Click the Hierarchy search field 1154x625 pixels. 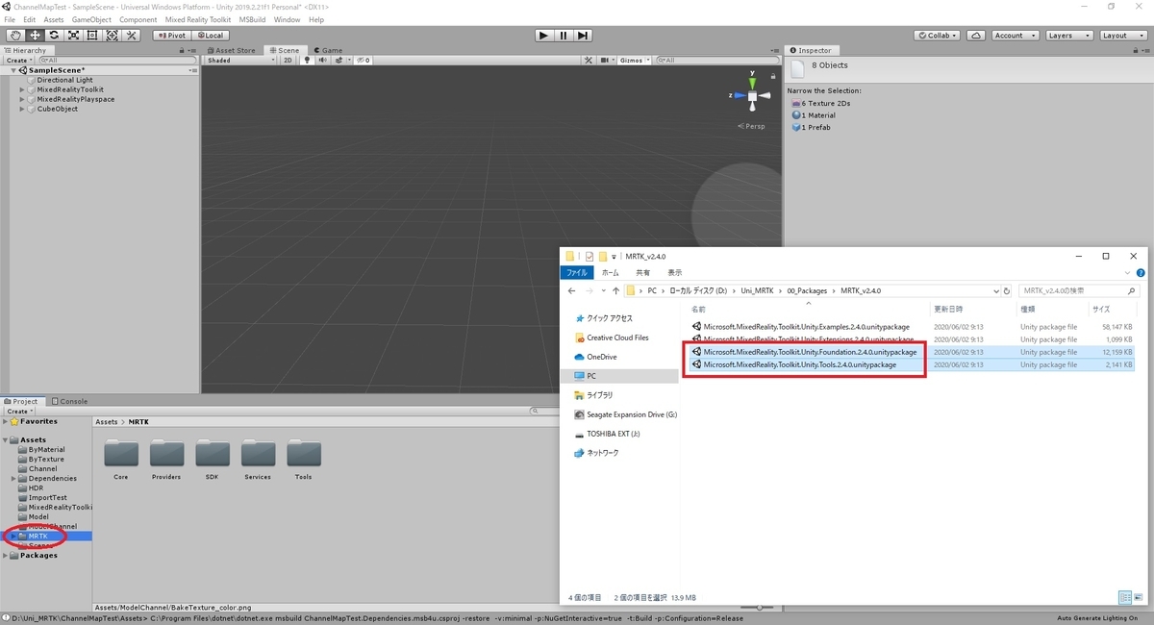tap(115, 61)
